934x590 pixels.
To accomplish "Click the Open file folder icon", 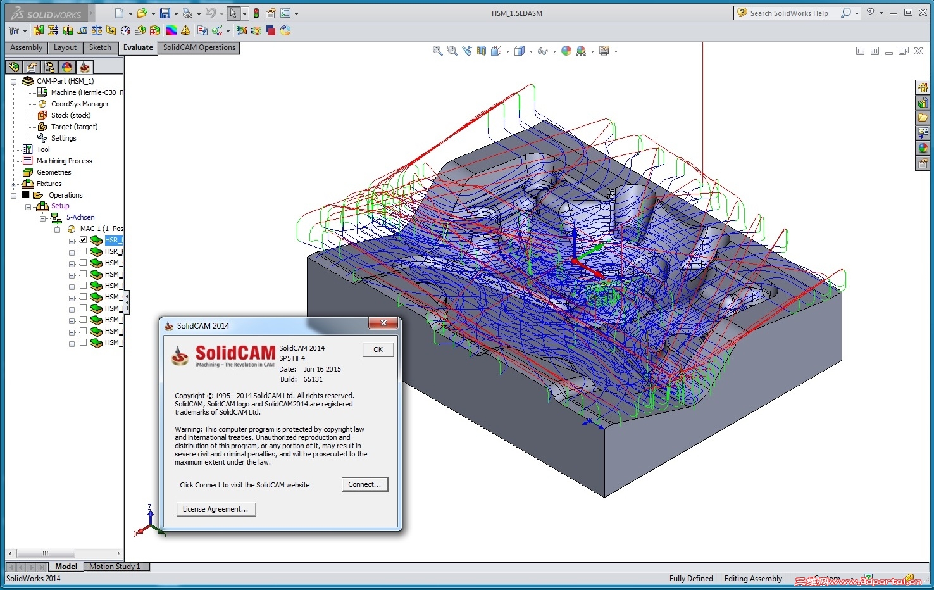I will [142, 13].
